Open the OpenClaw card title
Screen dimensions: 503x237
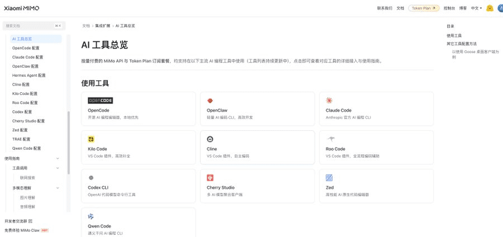217,110
